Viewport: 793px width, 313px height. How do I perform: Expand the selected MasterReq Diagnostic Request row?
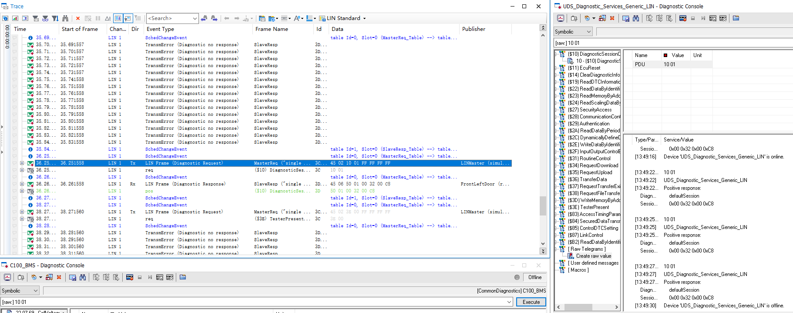click(x=22, y=163)
